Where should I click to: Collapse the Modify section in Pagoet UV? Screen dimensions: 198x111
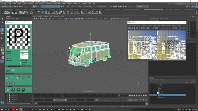click(x=19, y=74)
